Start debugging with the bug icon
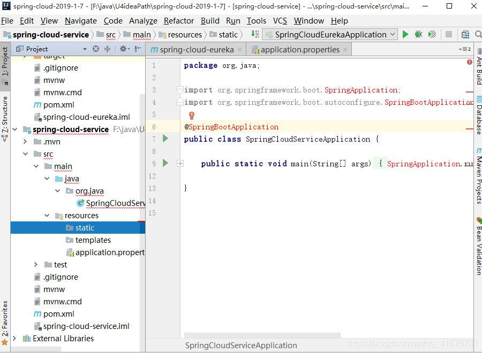 tap(418, 34)
